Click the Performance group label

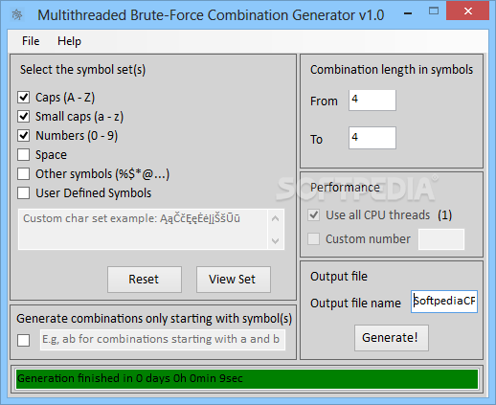345,188
